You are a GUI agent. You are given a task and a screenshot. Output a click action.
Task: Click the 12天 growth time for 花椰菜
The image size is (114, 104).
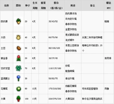point(34,89)
